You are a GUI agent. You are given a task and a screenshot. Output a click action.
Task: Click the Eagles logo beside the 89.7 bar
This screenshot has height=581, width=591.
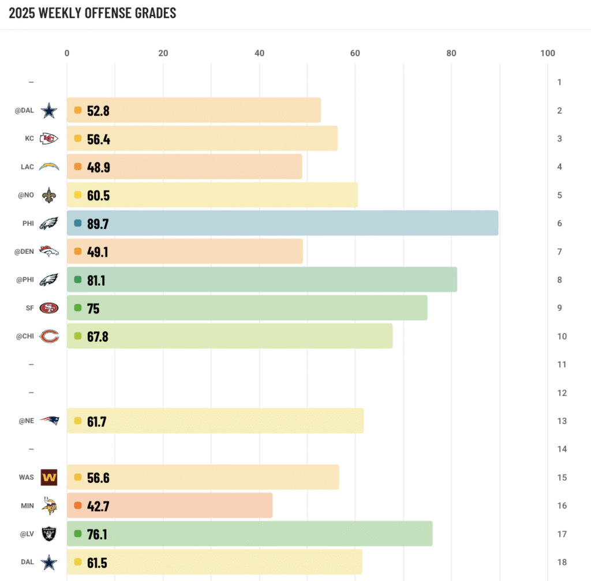(x=49, y=223)
